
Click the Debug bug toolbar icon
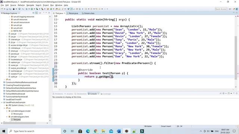click(27, 9)
